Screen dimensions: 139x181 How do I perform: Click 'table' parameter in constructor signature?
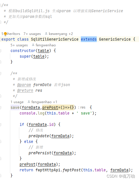[x=43, y=51]
